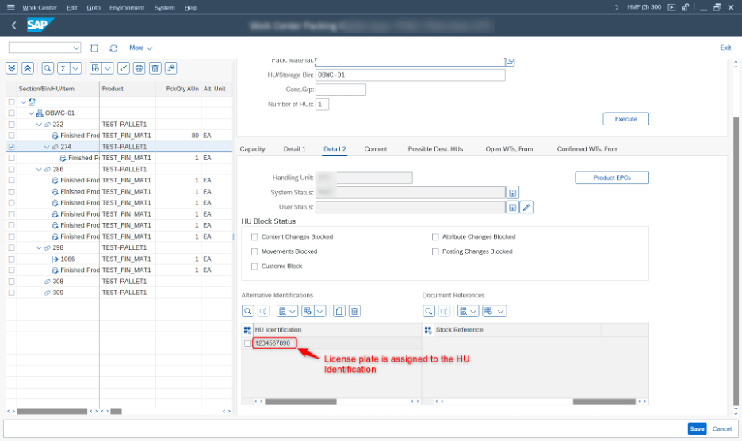
Task: Click the tree layout settings icon
Action: [x=96, y=68]
